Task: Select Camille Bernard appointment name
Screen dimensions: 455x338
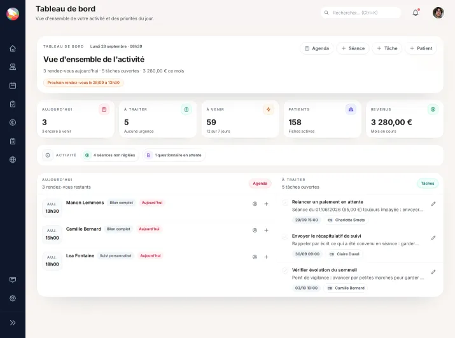Action: click(83, 229)
